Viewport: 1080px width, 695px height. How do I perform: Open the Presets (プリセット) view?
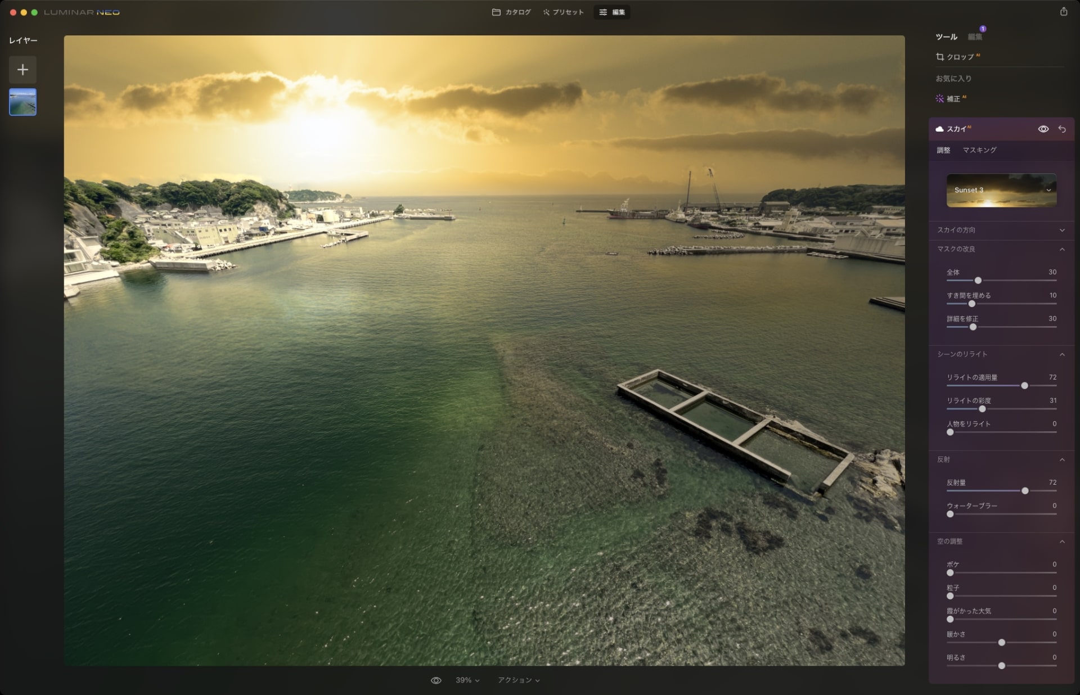[563, 12]
